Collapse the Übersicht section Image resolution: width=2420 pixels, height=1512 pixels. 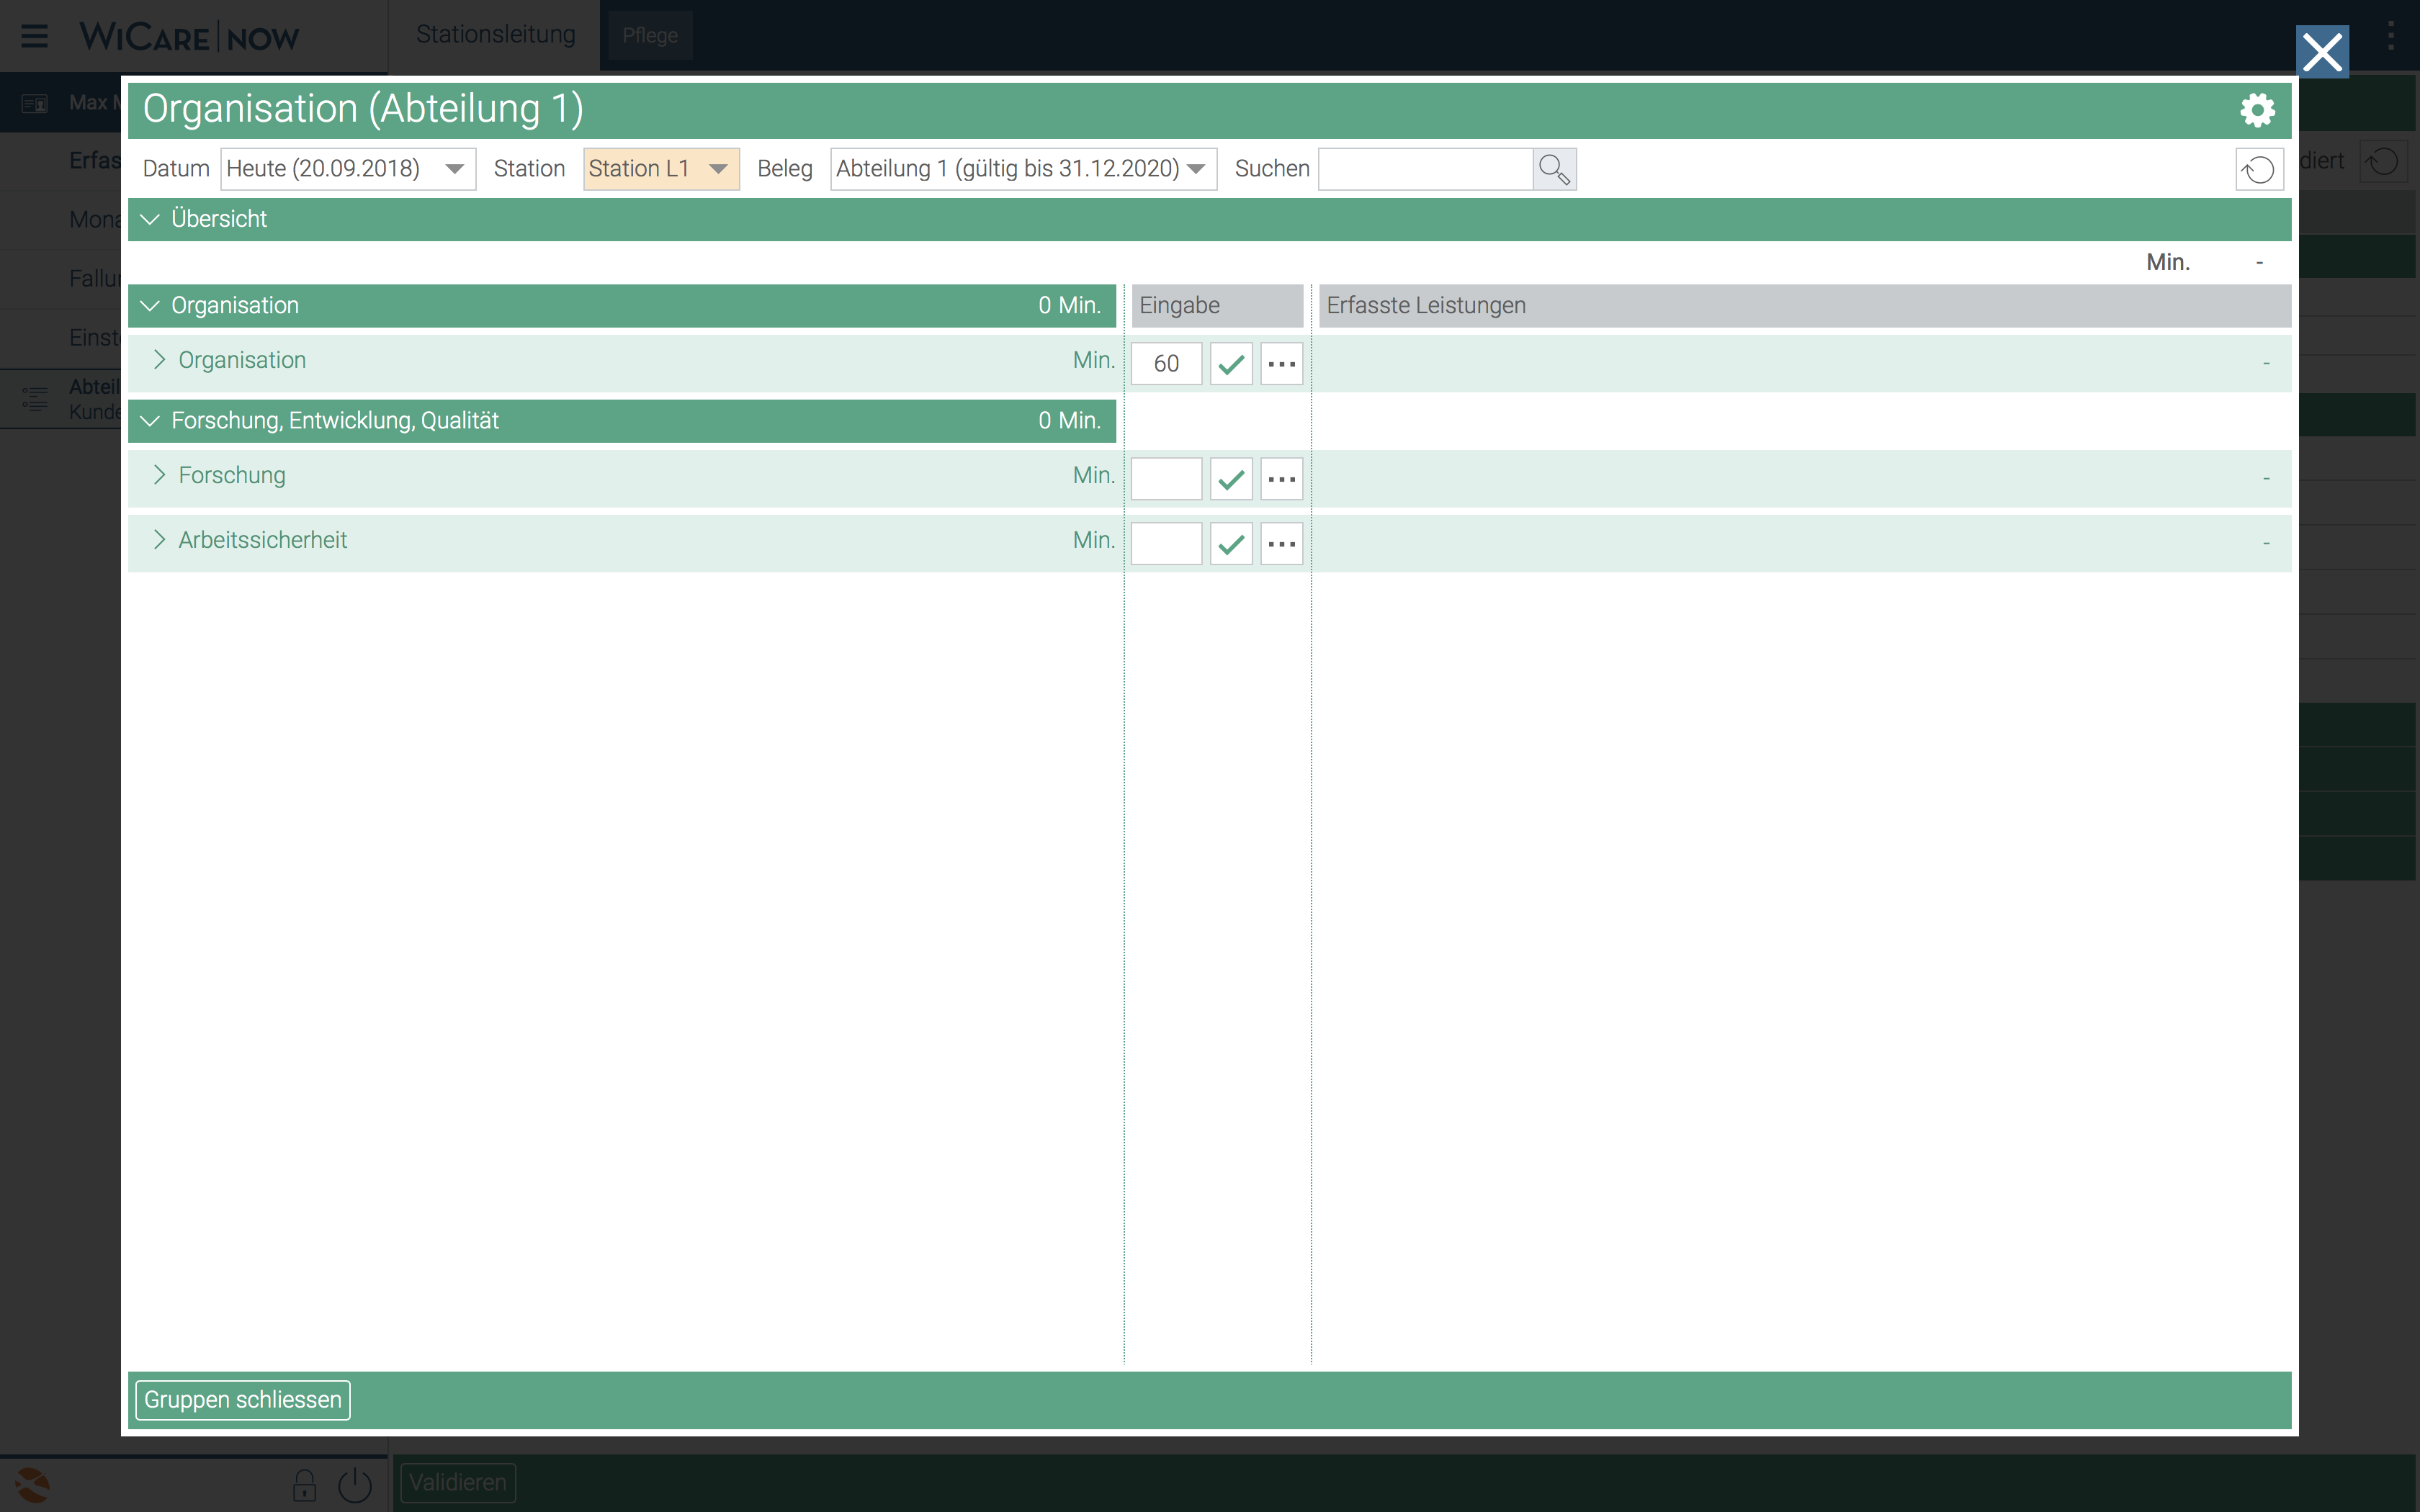point(150,219)
